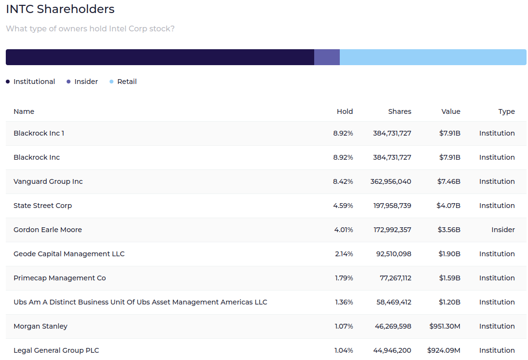Click the Institution type for Morgan Stanley
The height and width of the screenshot is (360, 528).
[x=497, y=326]
